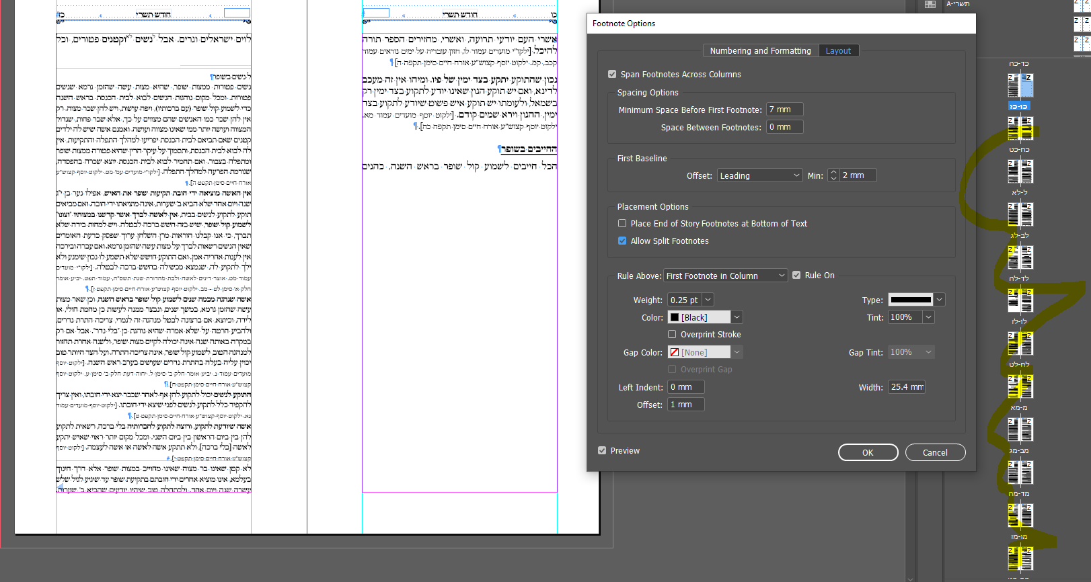Select the spread thumbnail above label לד-לה
The width and height of the screenshot is (1091, 582).
(1020, 258)
